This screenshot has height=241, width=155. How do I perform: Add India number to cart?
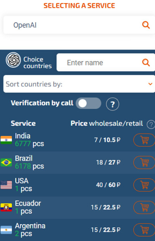coord(144,140)
